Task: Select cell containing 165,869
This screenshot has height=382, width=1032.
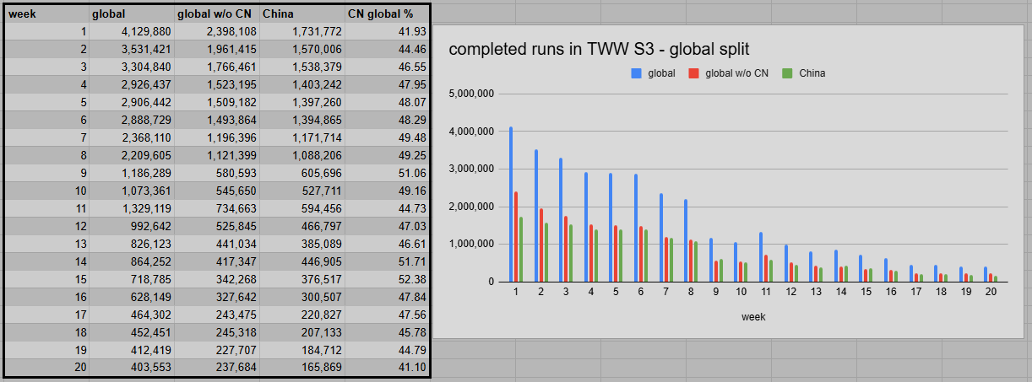Action: click(302, 368)
